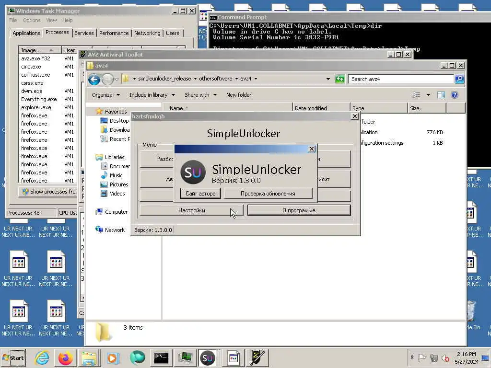Open the view options dropdown arrow

tap(428, 95)
